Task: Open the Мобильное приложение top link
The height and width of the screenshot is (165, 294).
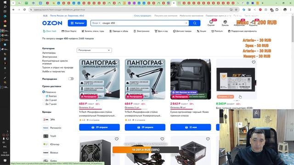Action: click(192, 16)
